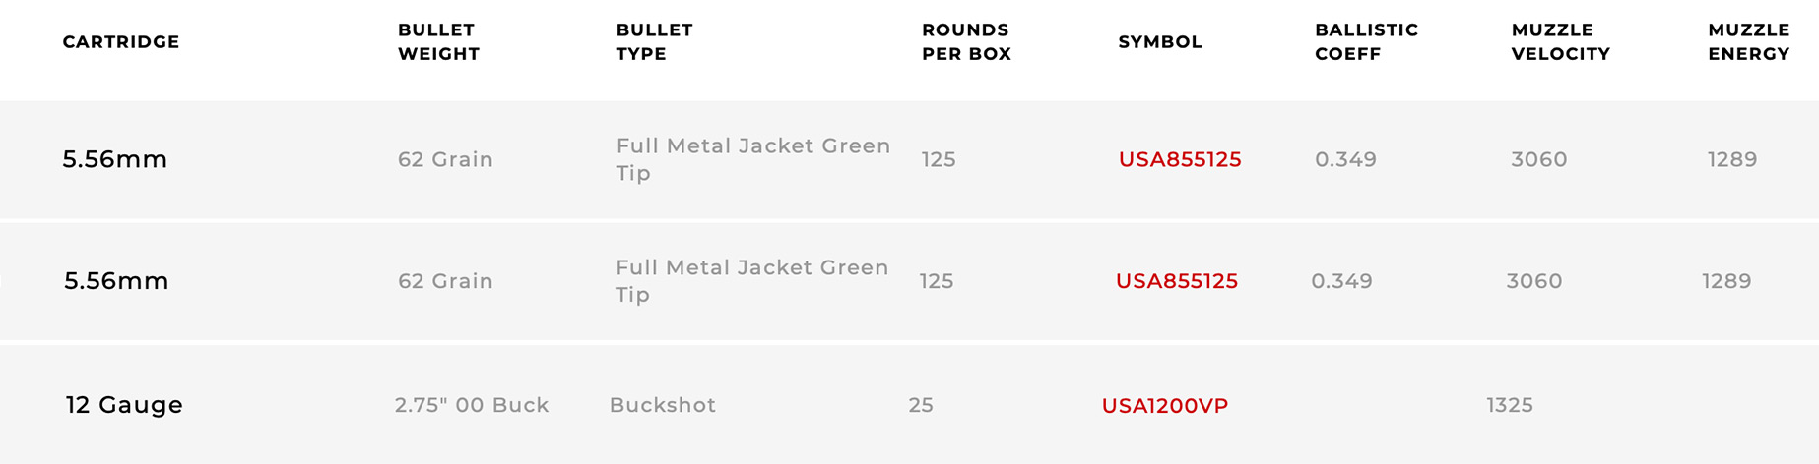This screenshot has width=1819, height=464.
Task: Open the USA855125 link in first row
Action: [1180, 159]
